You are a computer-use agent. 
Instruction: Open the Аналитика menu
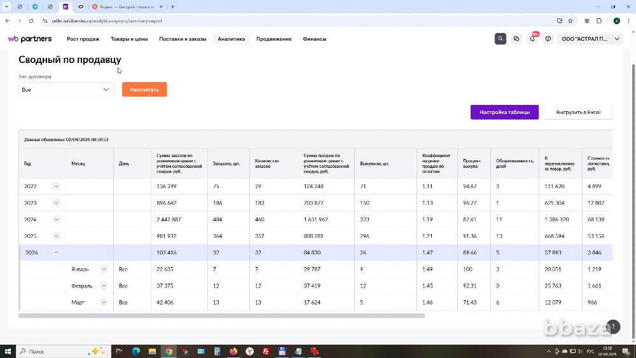click(x=231, y=39)
